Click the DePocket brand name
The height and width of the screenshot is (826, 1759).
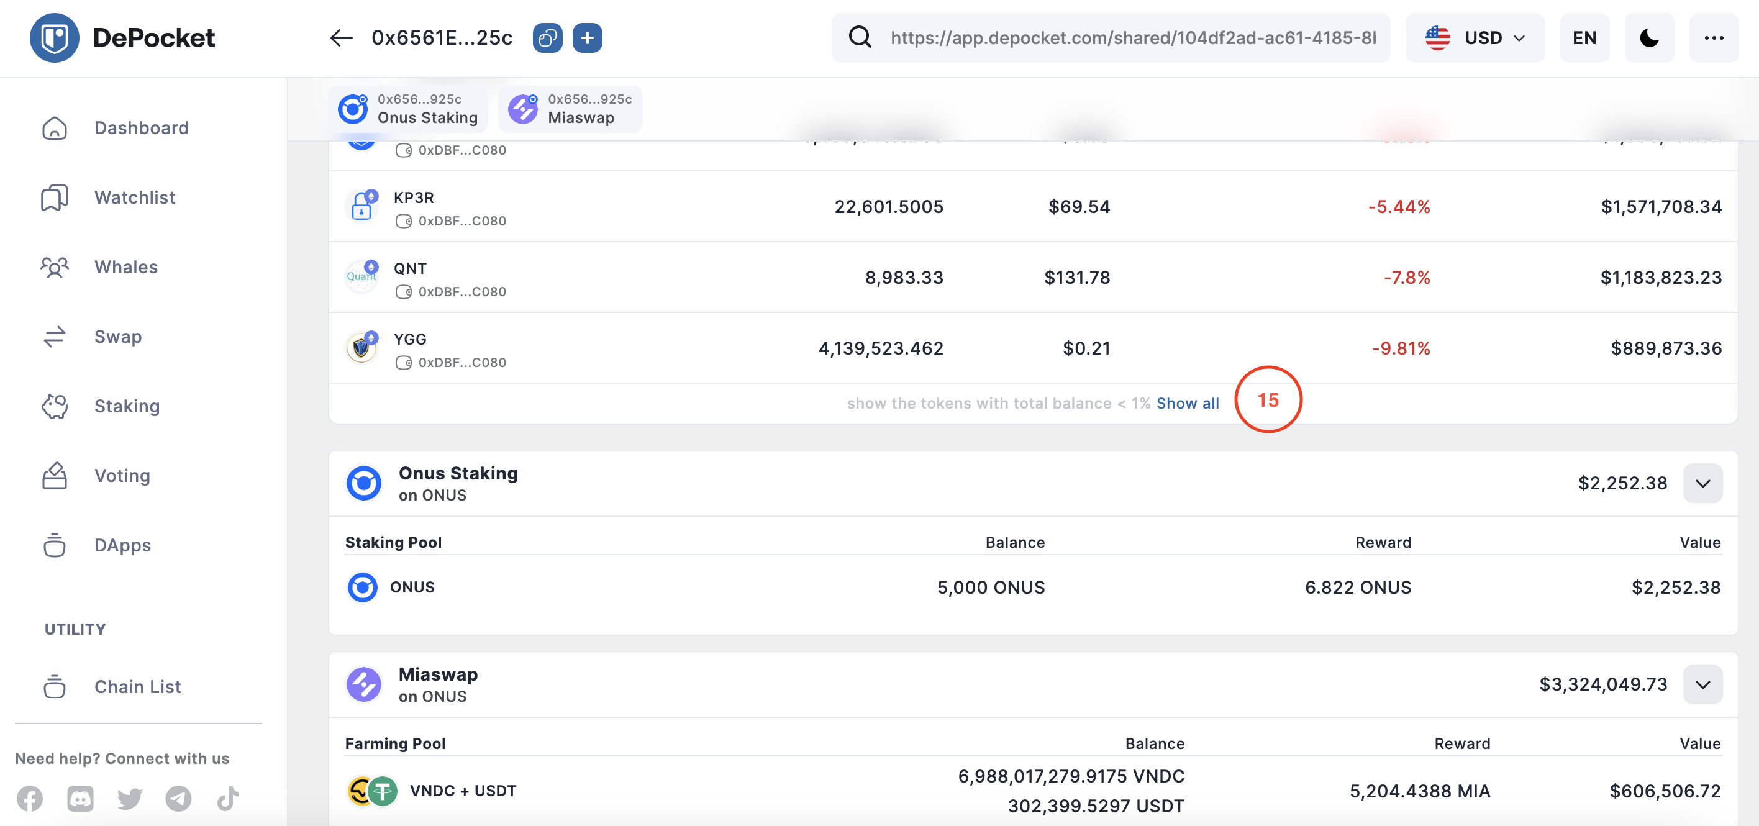click(153, 37)
